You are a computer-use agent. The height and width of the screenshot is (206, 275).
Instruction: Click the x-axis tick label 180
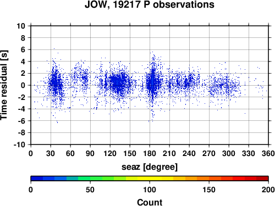pos(150,153)
